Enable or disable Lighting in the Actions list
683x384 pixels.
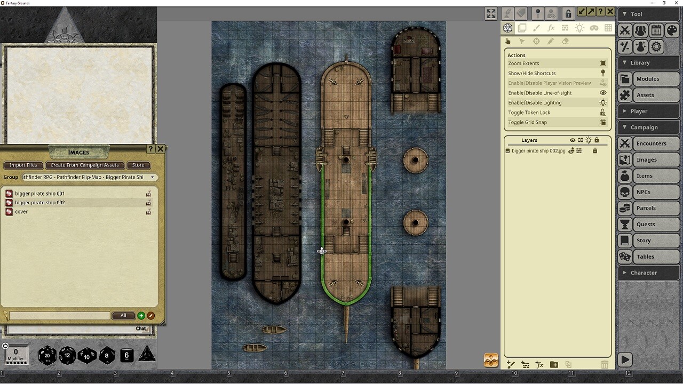(x=535, y=102)
